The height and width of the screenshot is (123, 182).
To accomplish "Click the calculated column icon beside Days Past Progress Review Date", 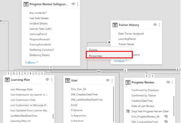I will 128,111.
